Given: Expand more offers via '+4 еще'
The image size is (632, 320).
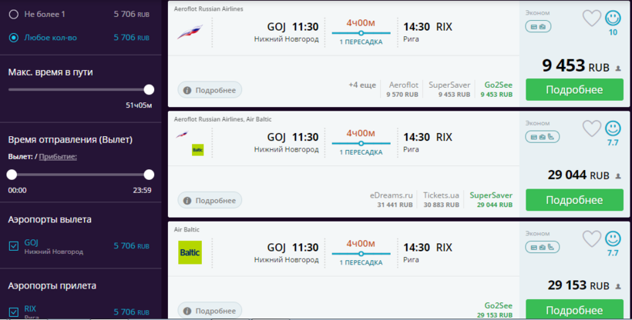Looking at the screenshot, I should tap(361, 85).
